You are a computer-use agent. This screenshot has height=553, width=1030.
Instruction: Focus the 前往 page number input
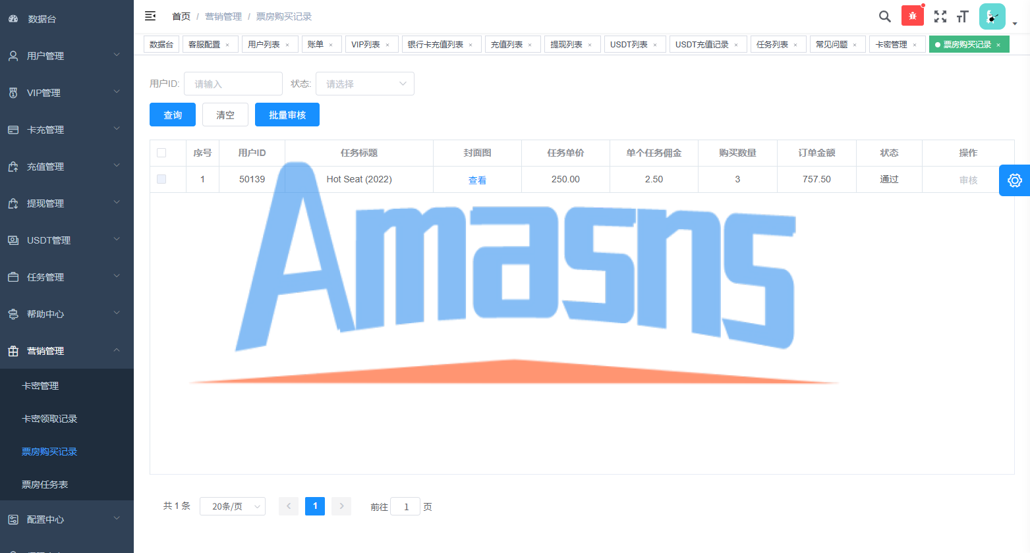point(406,506)
